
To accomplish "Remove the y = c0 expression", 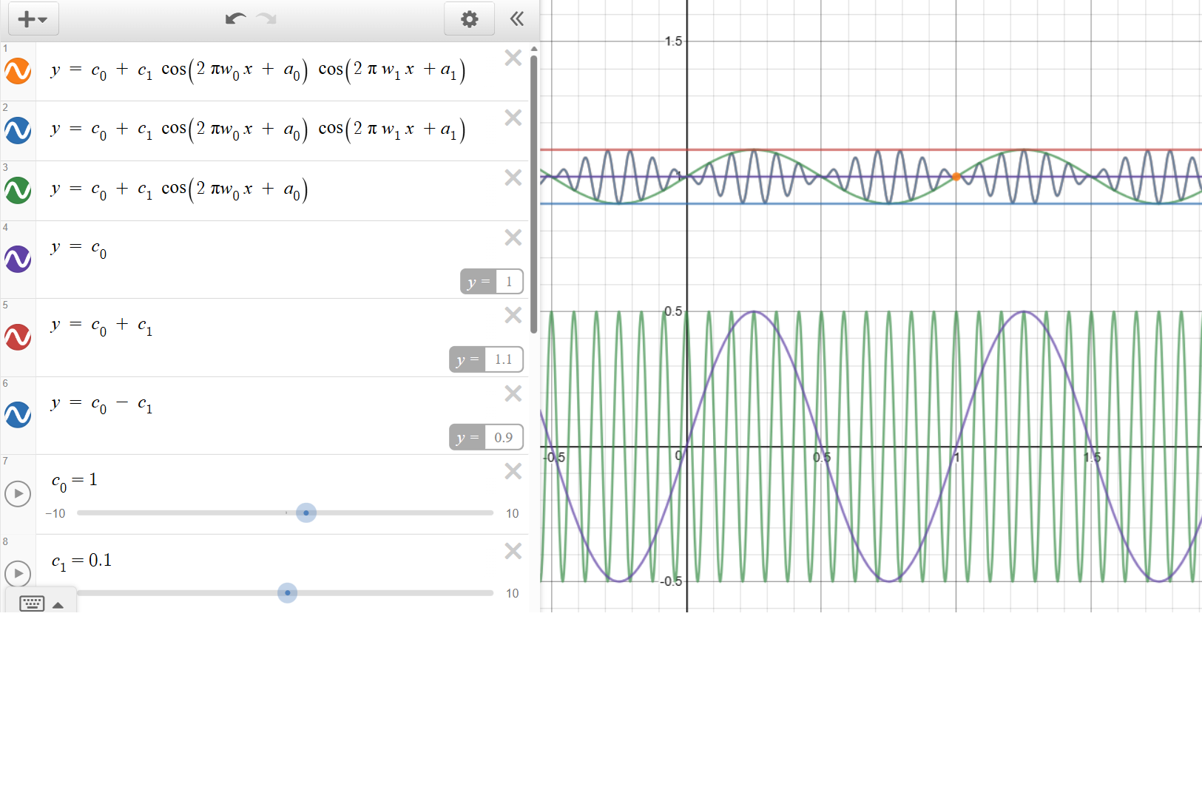I will coord(513,237).
